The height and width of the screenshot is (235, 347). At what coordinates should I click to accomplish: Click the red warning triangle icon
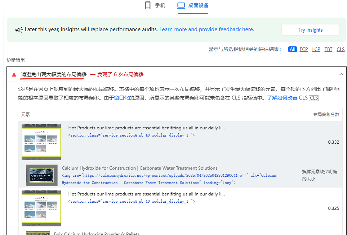click(x=14, y=74)
